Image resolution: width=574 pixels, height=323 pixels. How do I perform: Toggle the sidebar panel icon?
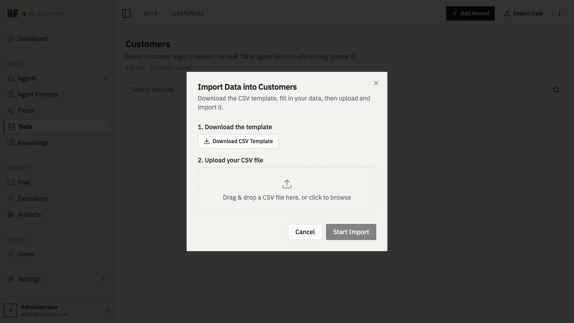126,13
